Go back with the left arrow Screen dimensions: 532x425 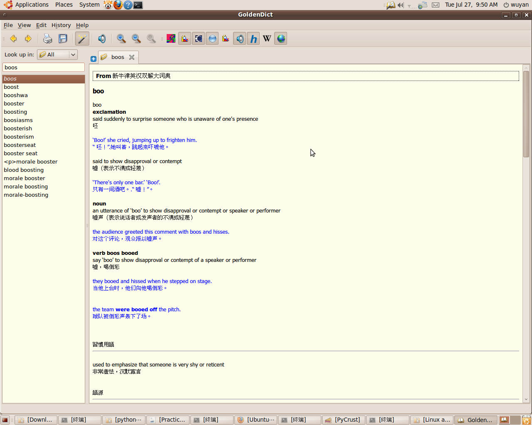click(x=13, y=39)
